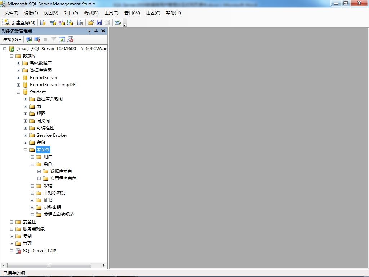Expand the 数据库快照 folder
The image size is (369, 277).
point(18,70)
